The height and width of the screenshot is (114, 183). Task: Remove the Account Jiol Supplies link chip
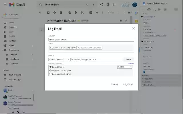coord(79,48)
